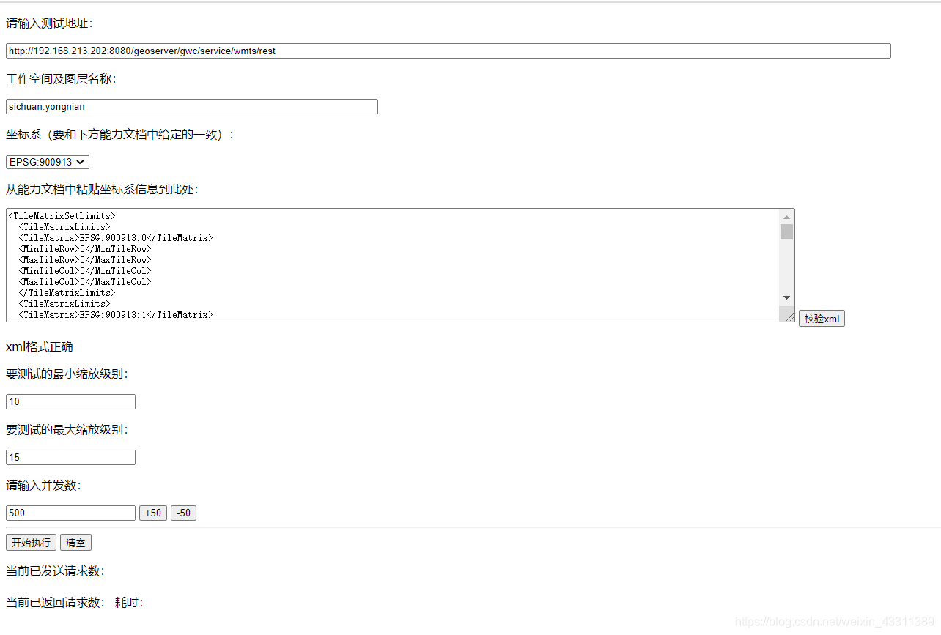This screenshot has height=635, width=941.
Task: Click the '<TileMatrix>EPSG:900913:1</TileMatrix>' line
Action: (x=116, y=315)
